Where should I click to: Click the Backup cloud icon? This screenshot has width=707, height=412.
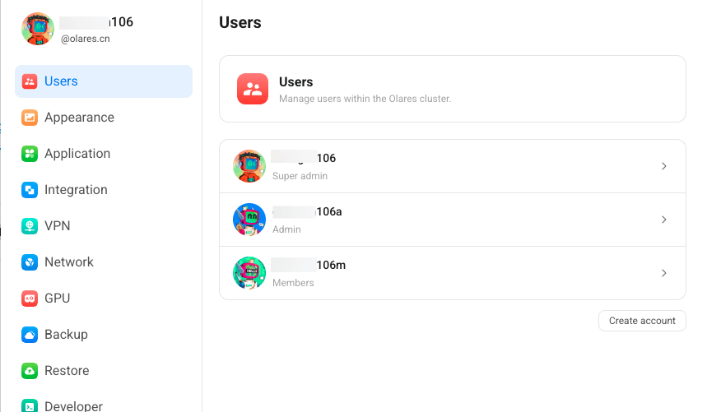pos(30,335)
